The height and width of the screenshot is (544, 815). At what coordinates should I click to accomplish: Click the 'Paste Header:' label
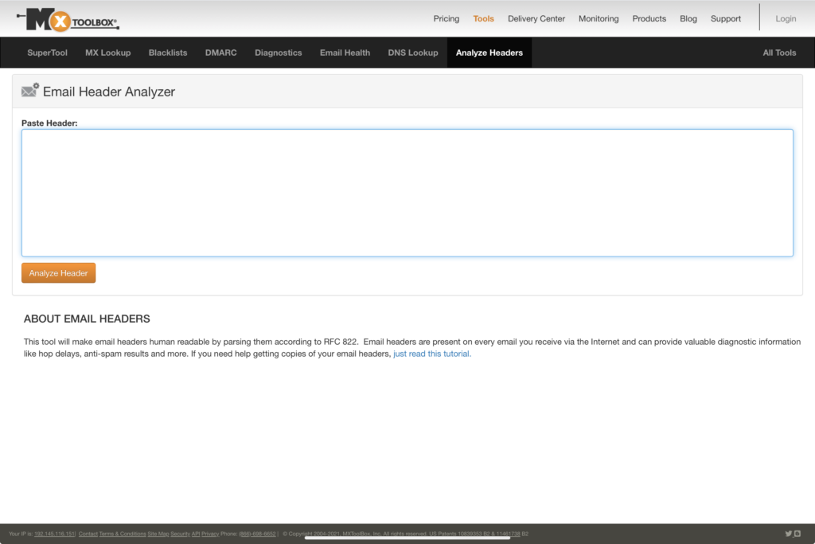(x=49, y=123)
